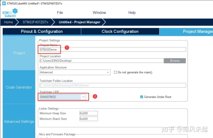Click the Mcu and Firmware Package label
Image resolution: width=213 pixels, height=138 pixels.
[x=57, y=134]
